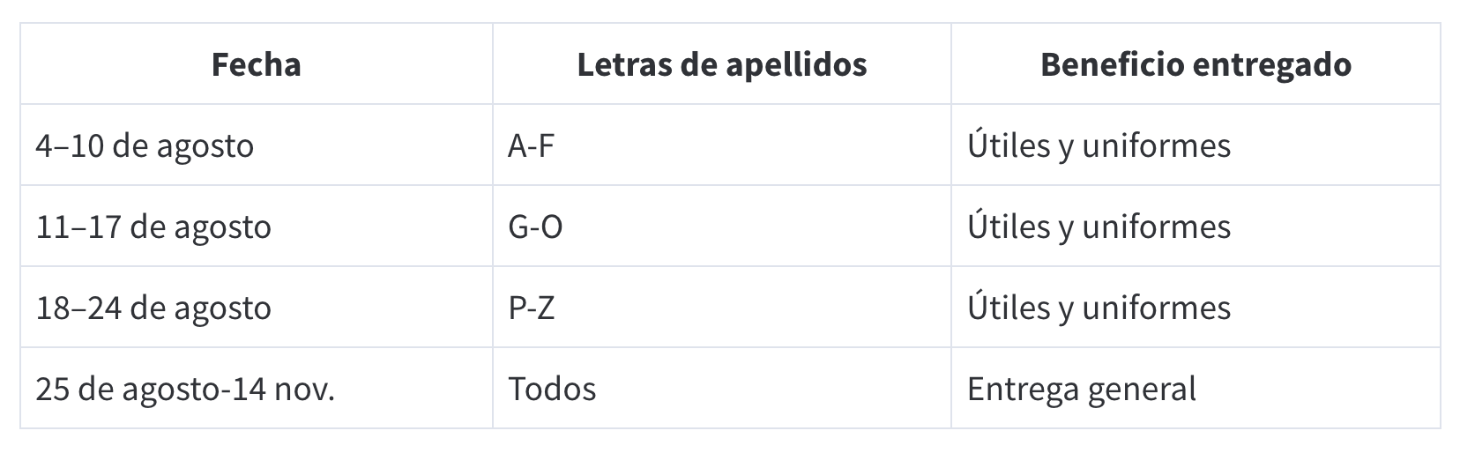Image resolution: width=1460 pixels, height=453 pixels.
Task: Select the 18–24 de agosto cell
Action: pos(257,308)
